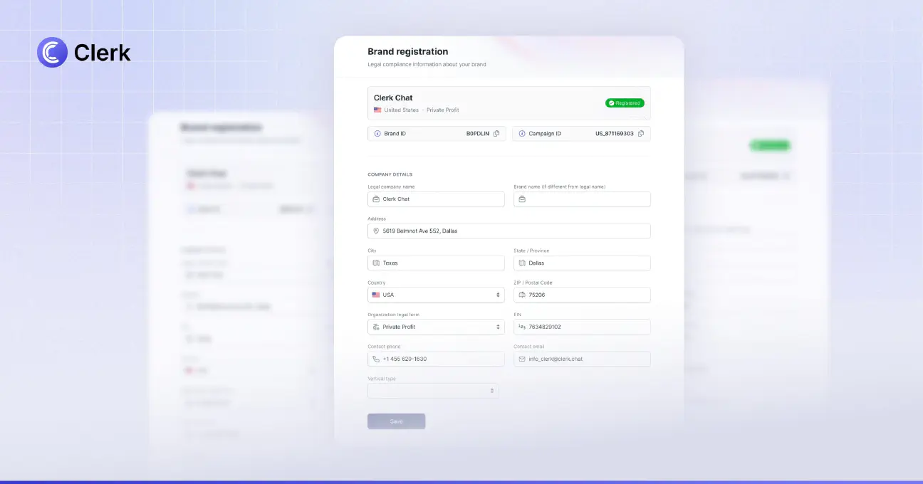Focus the empty Brand name input
The image size is (923, 484).
[582, 199]
